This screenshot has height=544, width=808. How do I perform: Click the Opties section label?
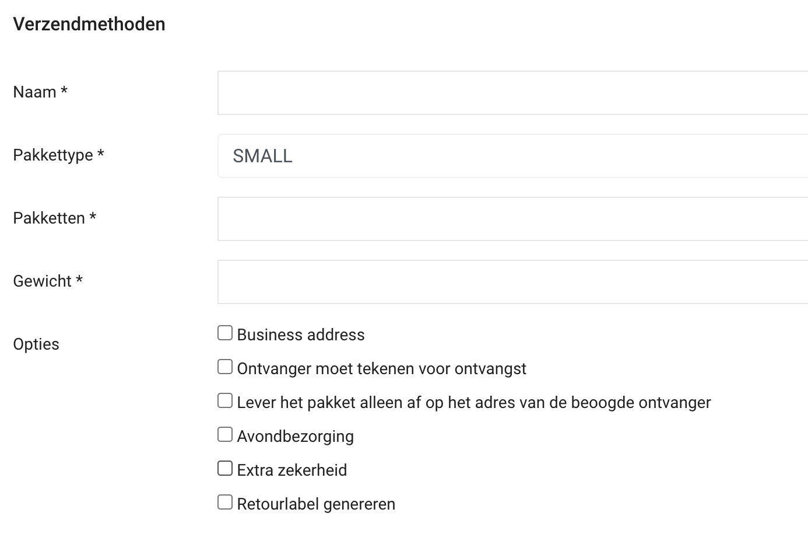[36, 344]
